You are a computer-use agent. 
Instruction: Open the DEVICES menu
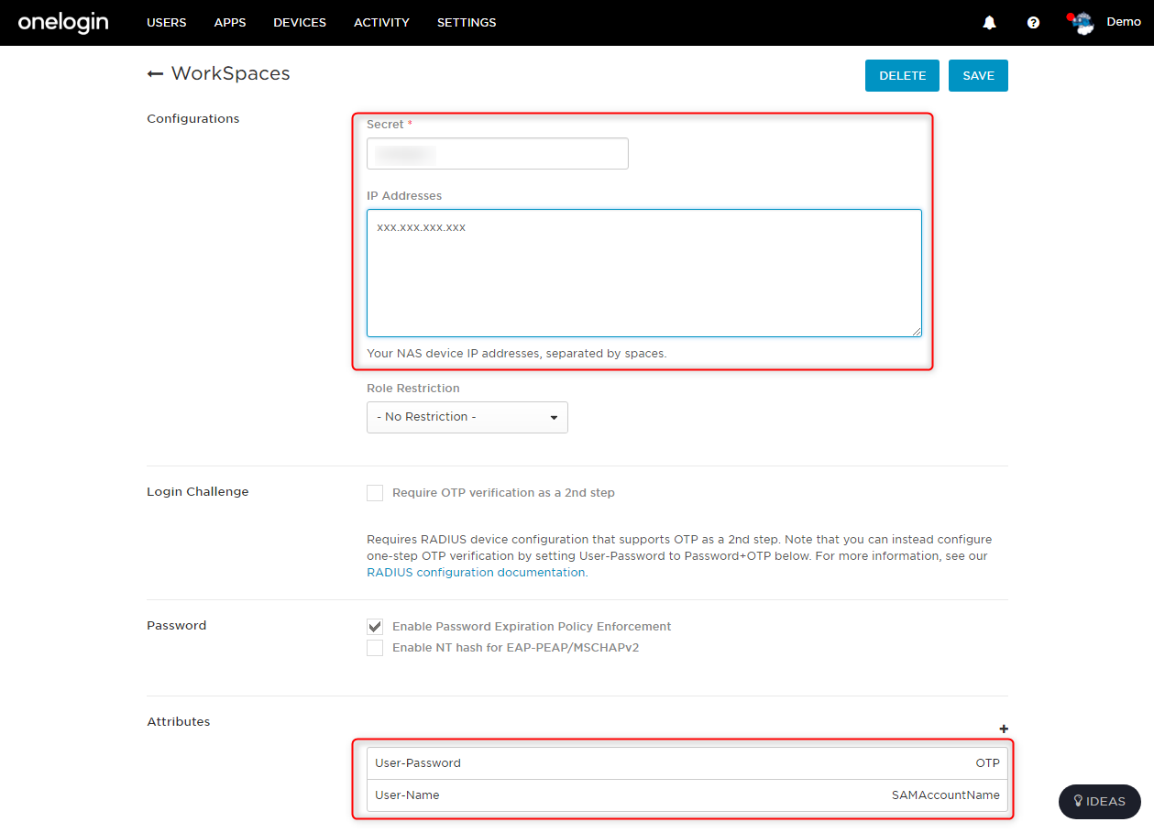coord(300,23)
